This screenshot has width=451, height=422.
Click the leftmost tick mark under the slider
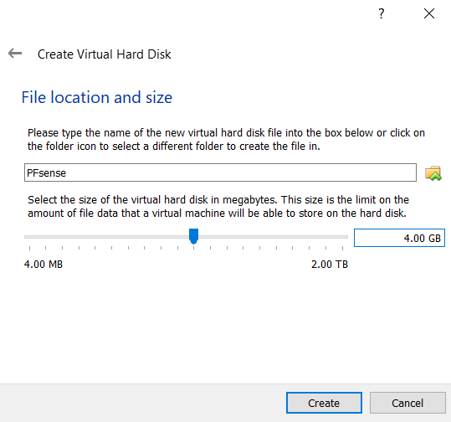point(29,248)
